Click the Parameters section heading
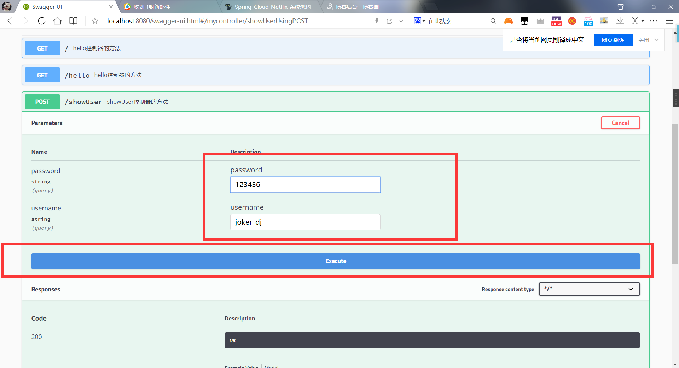This screenshot has height=368, width=679. 47,123
